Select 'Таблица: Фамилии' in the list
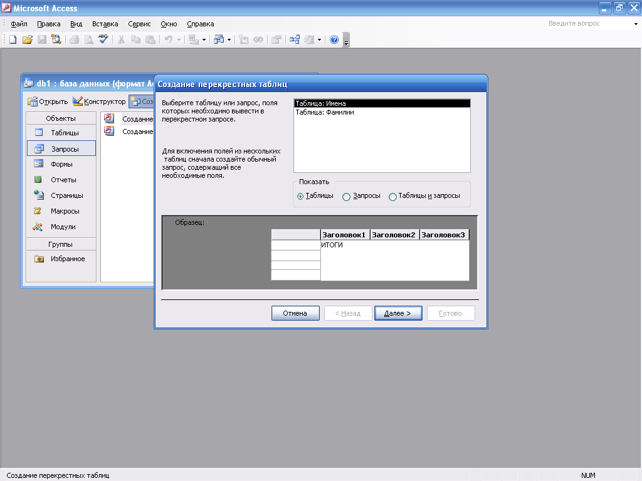The height and width of the screenshot is (481, 642). [x=382, y=112]
